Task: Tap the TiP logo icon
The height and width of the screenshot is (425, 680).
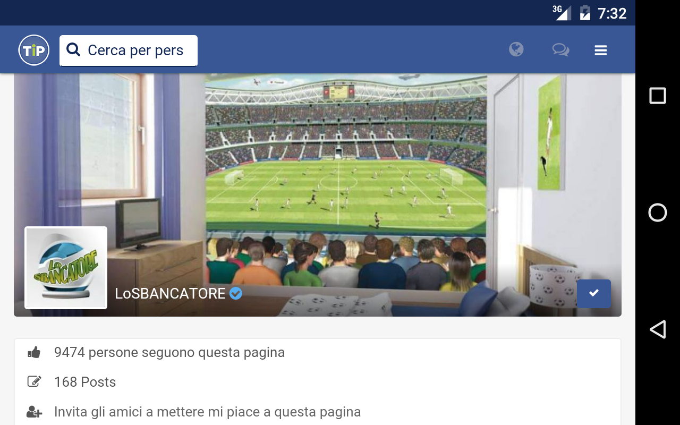Action: [x=34, y=50]
